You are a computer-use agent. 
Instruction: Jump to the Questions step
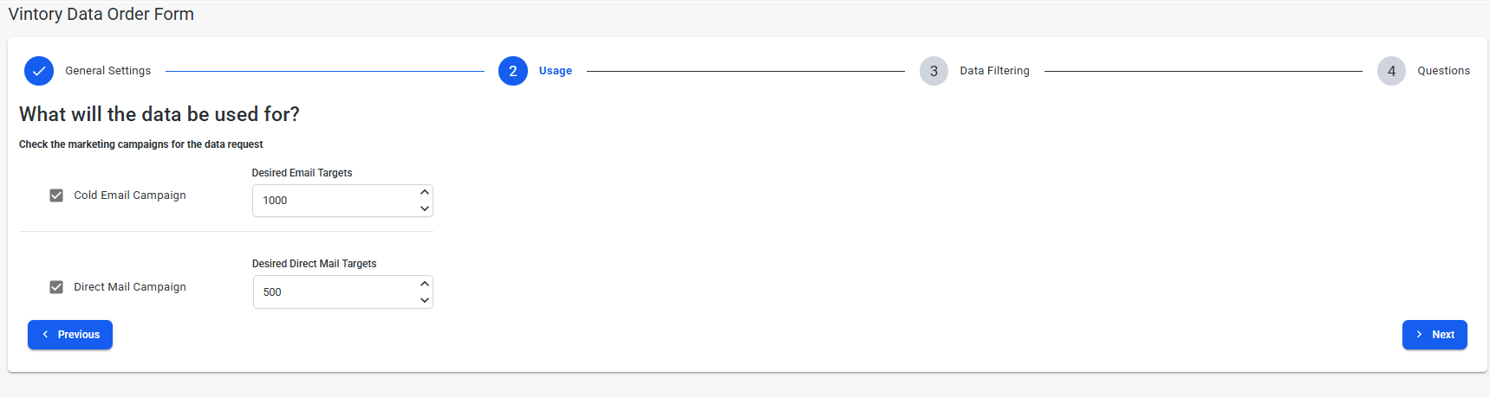pos(1443,71)
